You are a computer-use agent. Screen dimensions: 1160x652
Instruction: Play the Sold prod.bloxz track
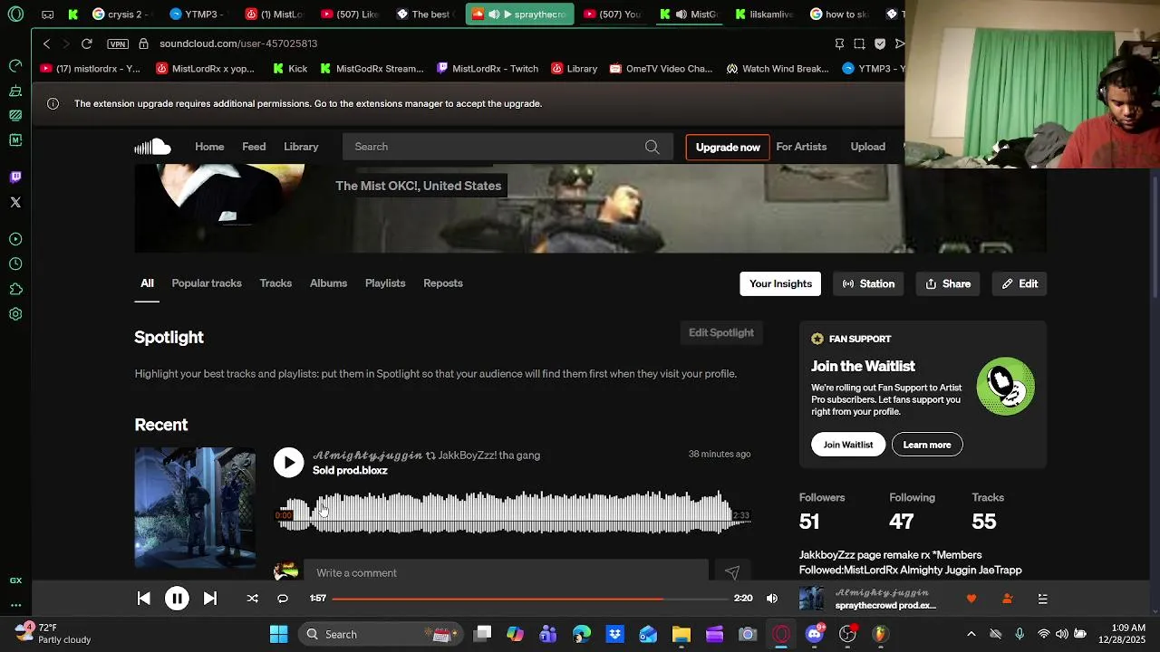(288, 463)
